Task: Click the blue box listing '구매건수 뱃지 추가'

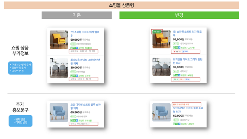Action: [x=20, y=68]
